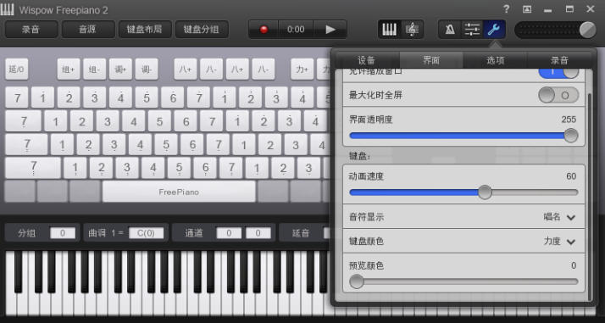This screenshot has width=605, height=323.
Task: Click the 力+ virtual key
Action: point(302,70)
